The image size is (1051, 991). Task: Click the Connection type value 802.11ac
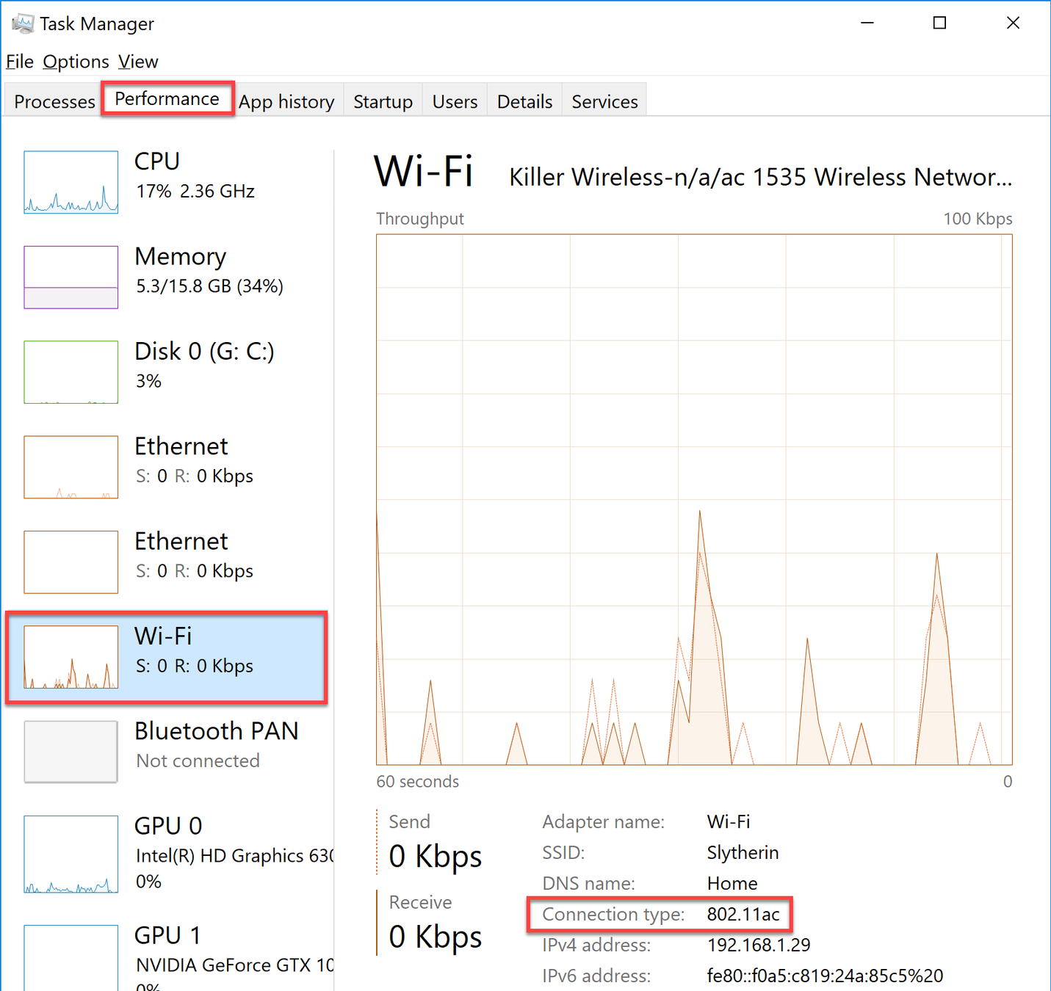[x=743, y=914]
